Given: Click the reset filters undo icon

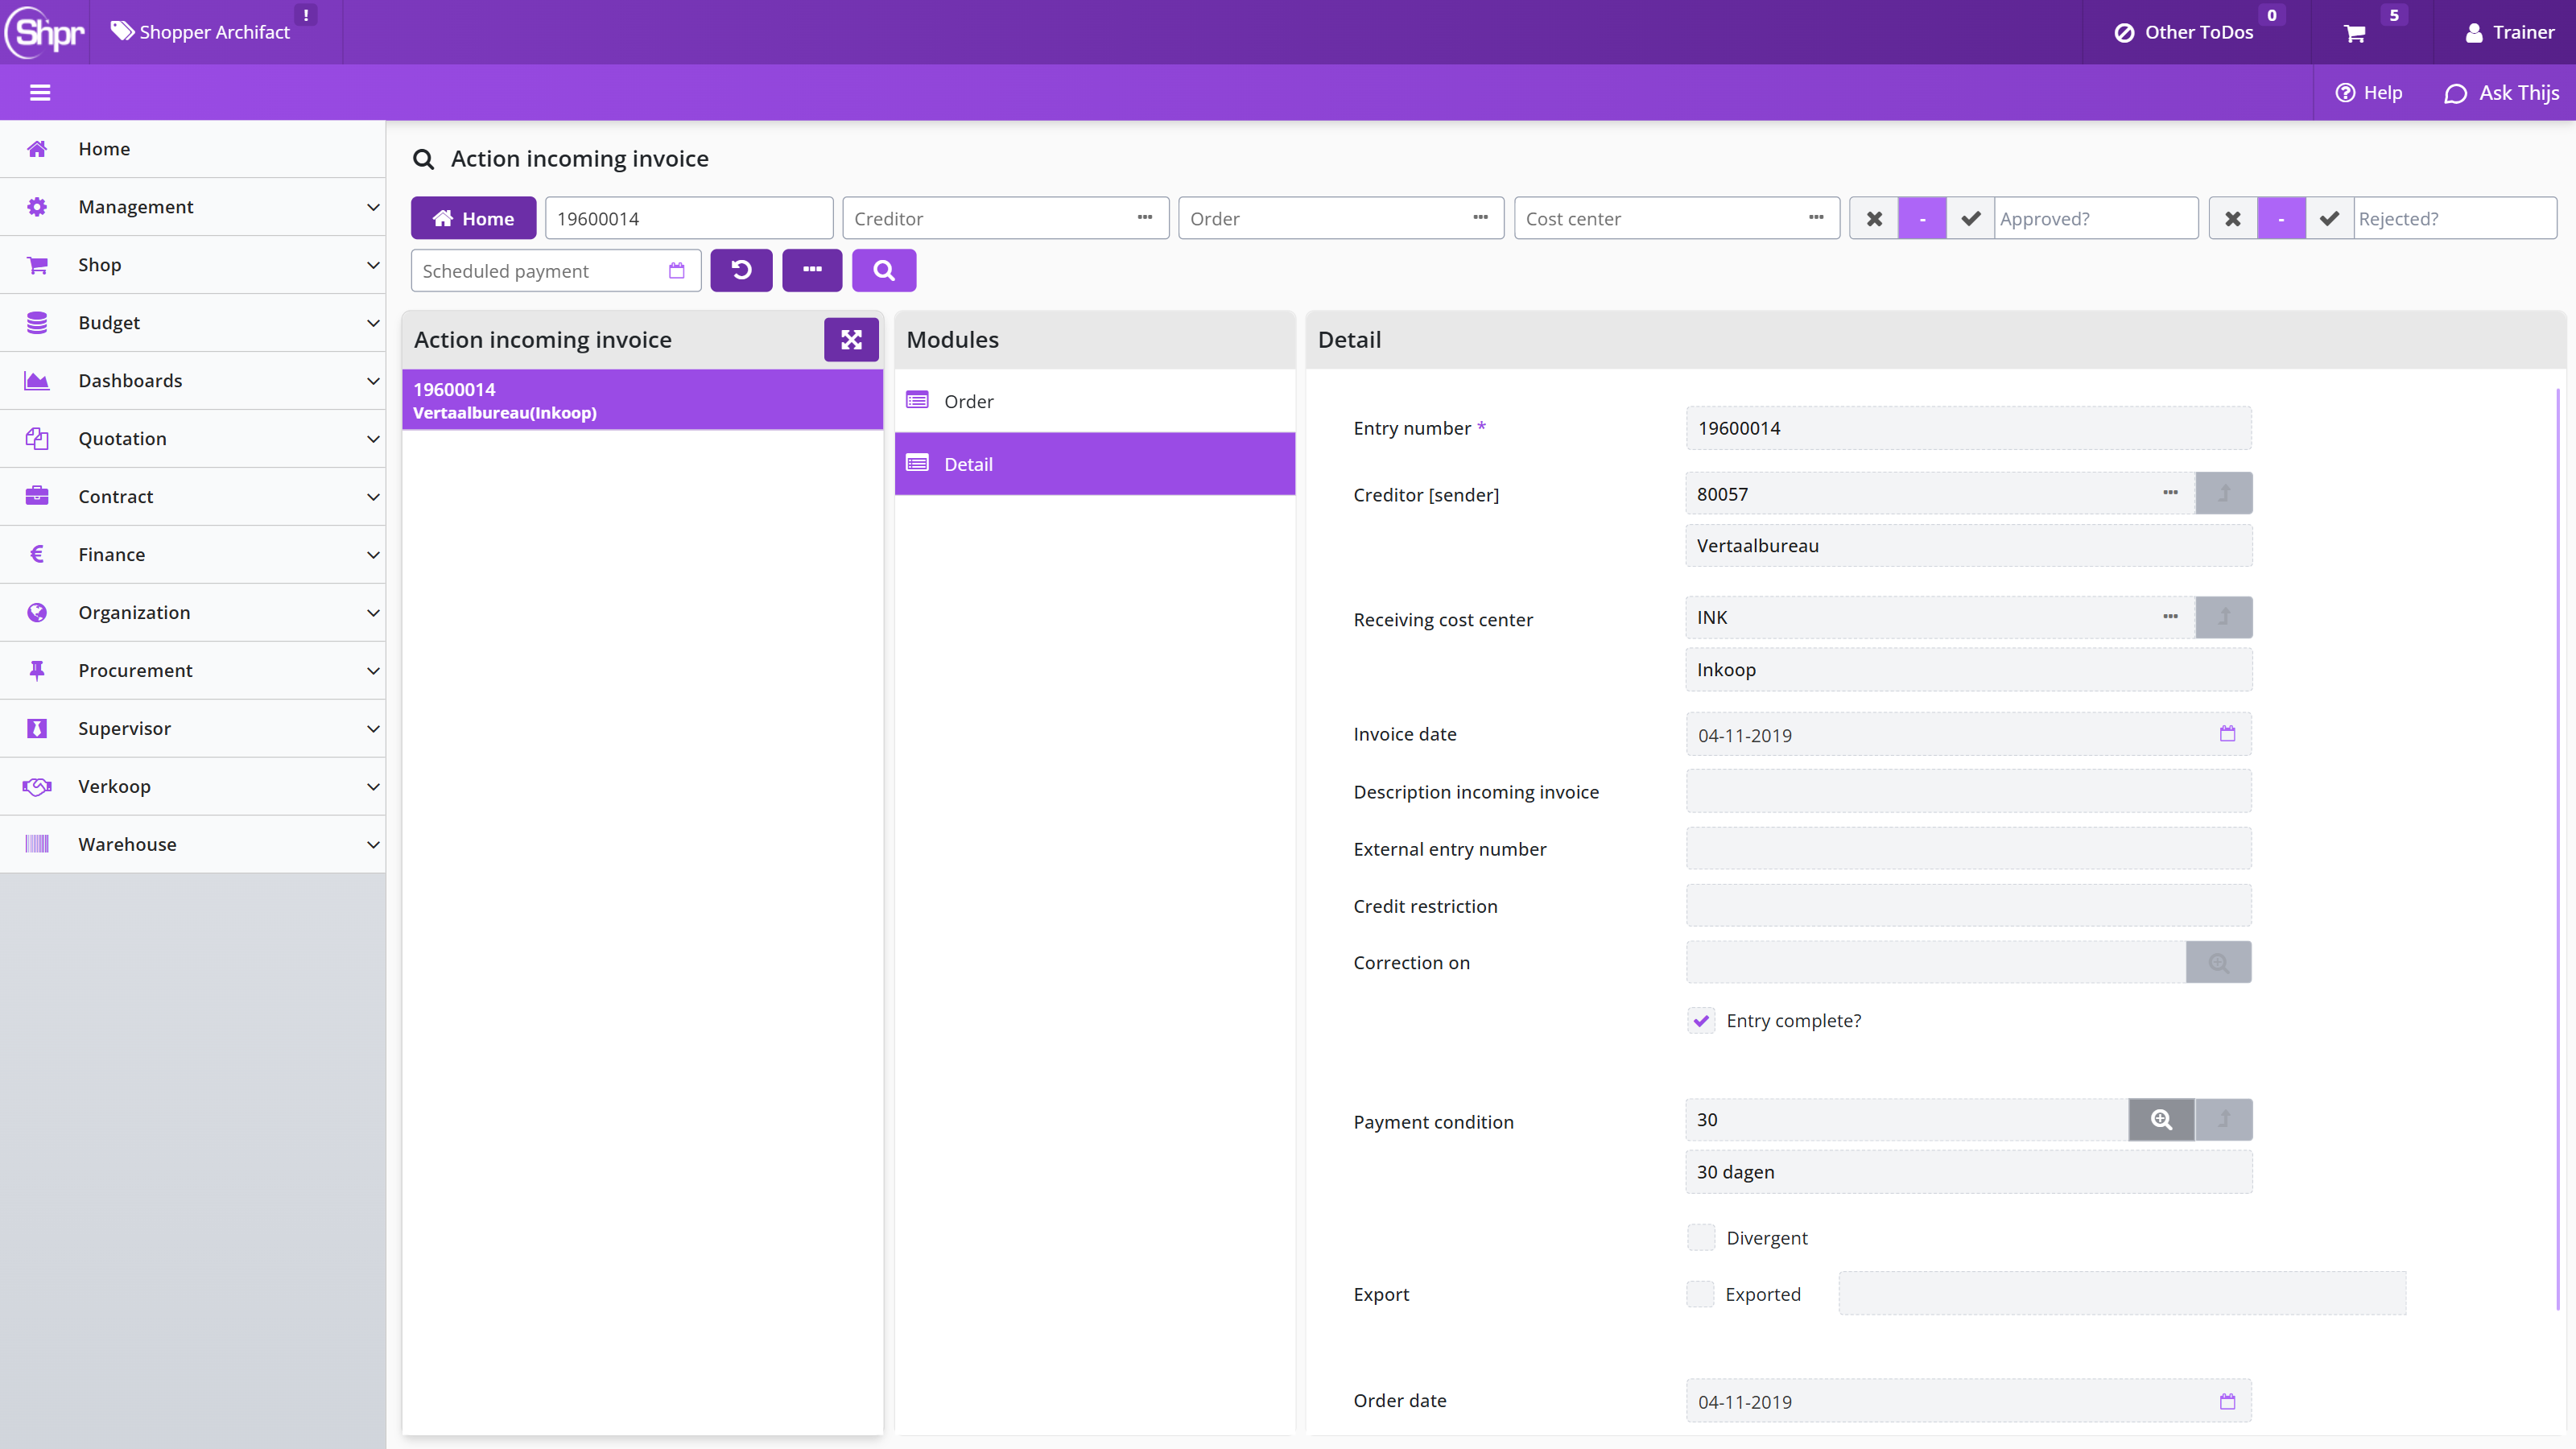Looking at the screenshot, I should tap(741, 270).
